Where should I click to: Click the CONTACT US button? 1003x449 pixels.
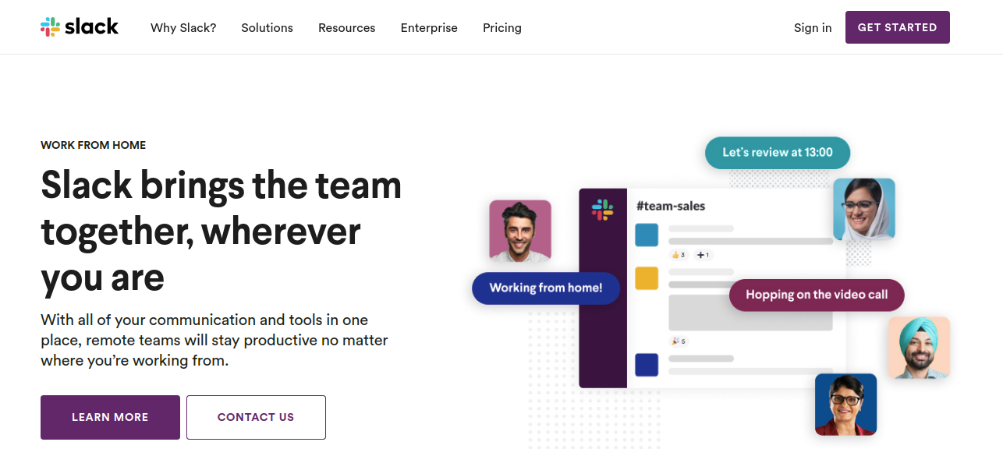click(256, 417)
